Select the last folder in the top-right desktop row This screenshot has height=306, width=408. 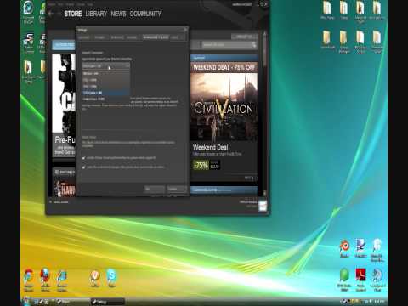(x=377, y=10)
